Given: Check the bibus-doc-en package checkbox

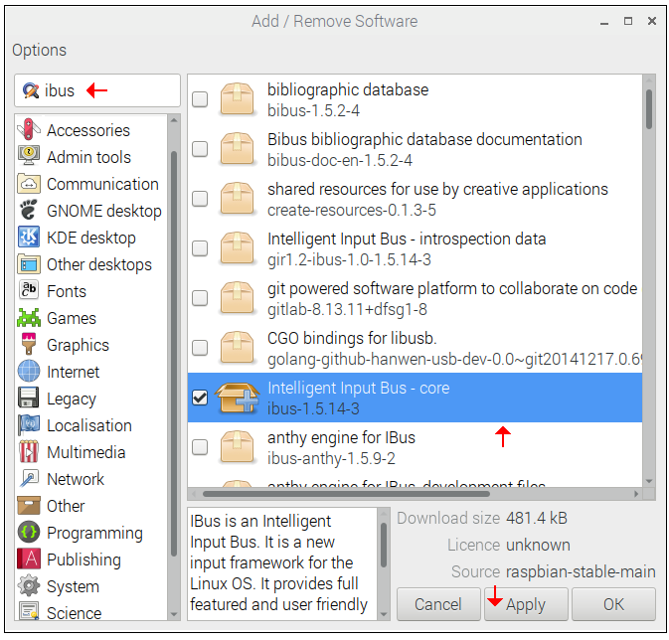Looking at the screenshot, I should tap(200, 149).
